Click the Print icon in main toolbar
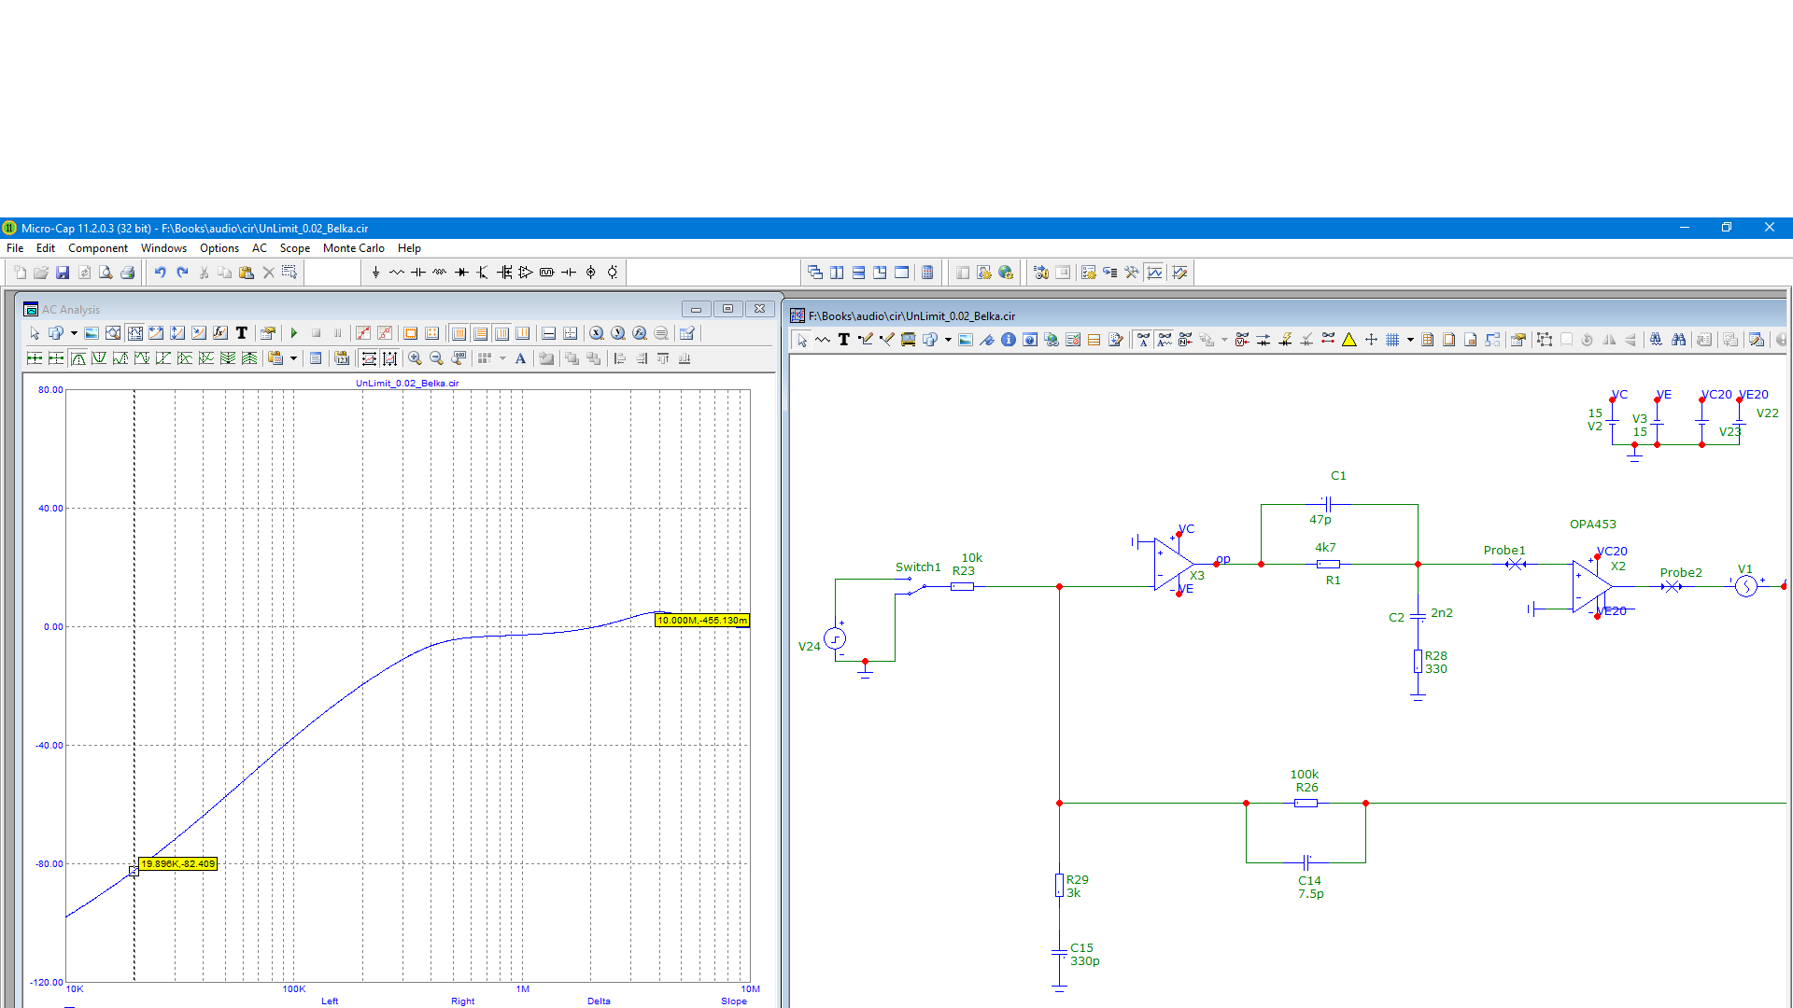 (x=128, y=273)
